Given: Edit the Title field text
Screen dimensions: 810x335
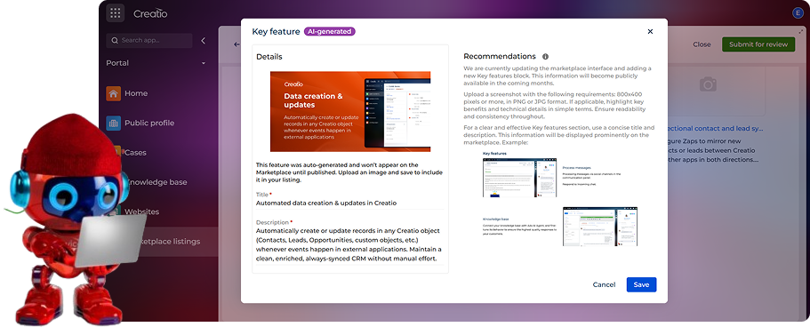Looking at the screenshot, I should click(349, 203).
